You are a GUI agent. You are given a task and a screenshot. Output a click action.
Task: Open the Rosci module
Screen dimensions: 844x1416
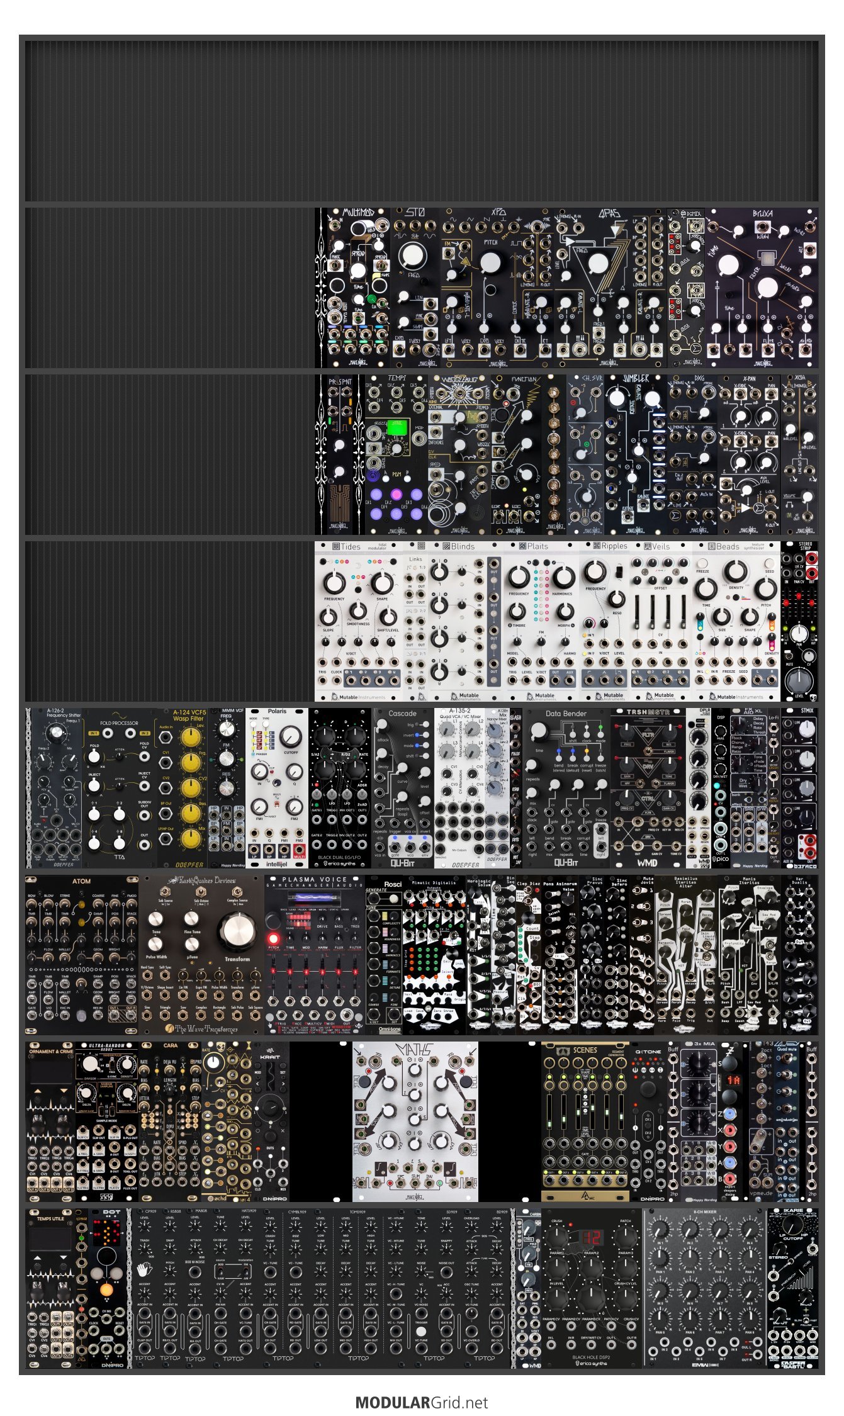pyautogui.click(x=384, y=955)
